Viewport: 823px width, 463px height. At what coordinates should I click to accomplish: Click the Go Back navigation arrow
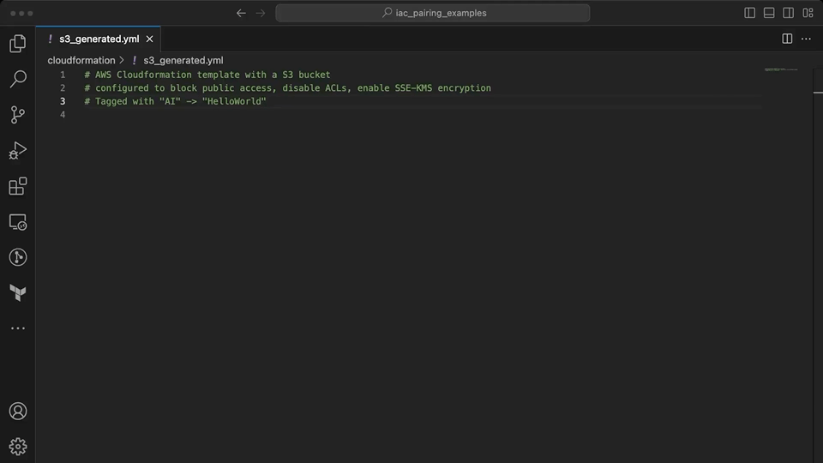click(241, 13)
